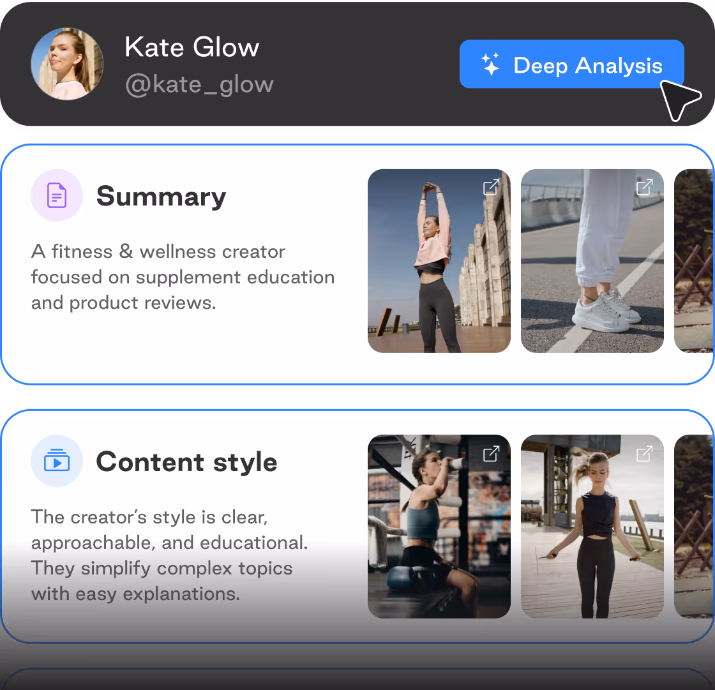Open external link on jump rope photo
This screenshot has height=690, width=715.
tap(644, 453)
